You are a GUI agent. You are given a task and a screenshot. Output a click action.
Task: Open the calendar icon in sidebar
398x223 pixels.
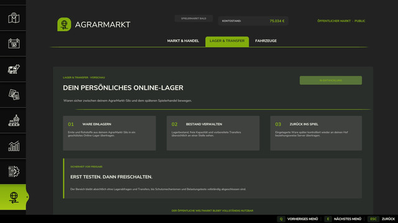click(x=14, y=43)
